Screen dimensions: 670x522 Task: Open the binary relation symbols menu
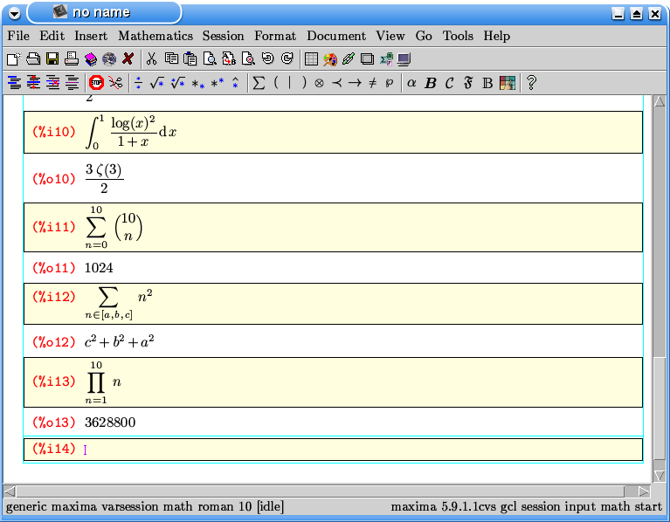tap(336, 82)
